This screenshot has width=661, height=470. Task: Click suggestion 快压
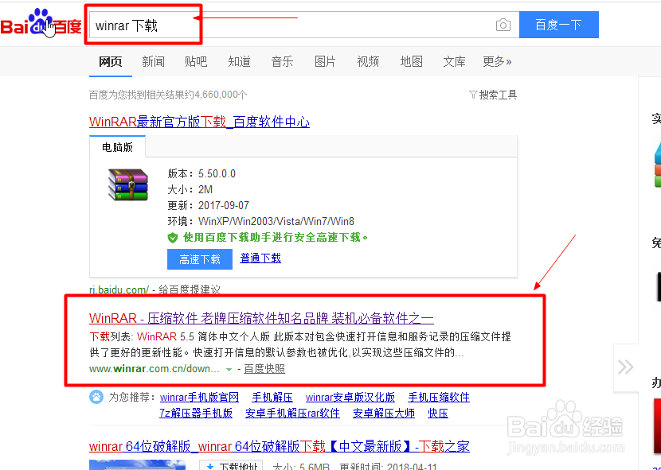click(438, 414)
